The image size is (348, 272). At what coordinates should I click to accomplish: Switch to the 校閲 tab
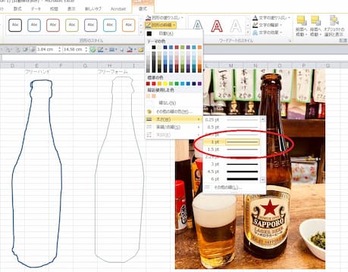pyautogui.click(x=54, y=8)
